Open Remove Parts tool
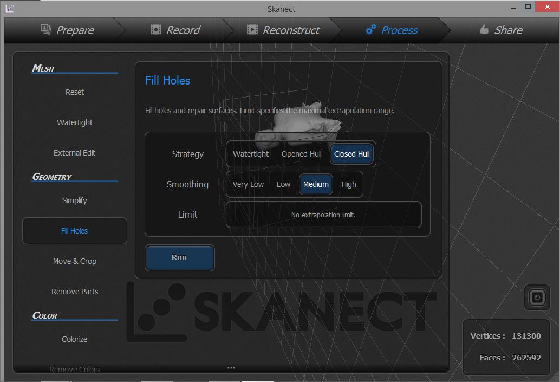Screen dimensions: 560x382 (x=75, y=292)
